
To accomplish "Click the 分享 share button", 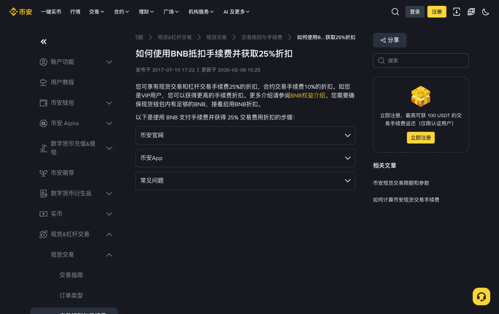I will (390, 40).
